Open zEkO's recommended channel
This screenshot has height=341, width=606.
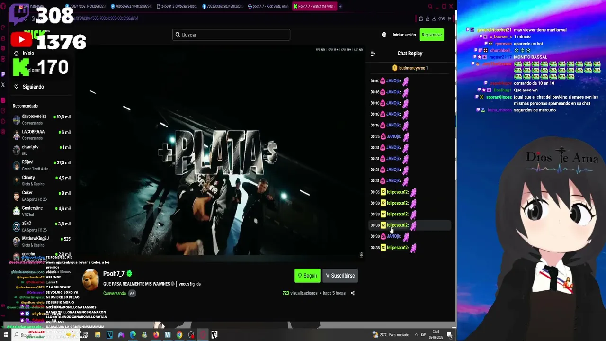pyautogui.click(x=42, y=226)
